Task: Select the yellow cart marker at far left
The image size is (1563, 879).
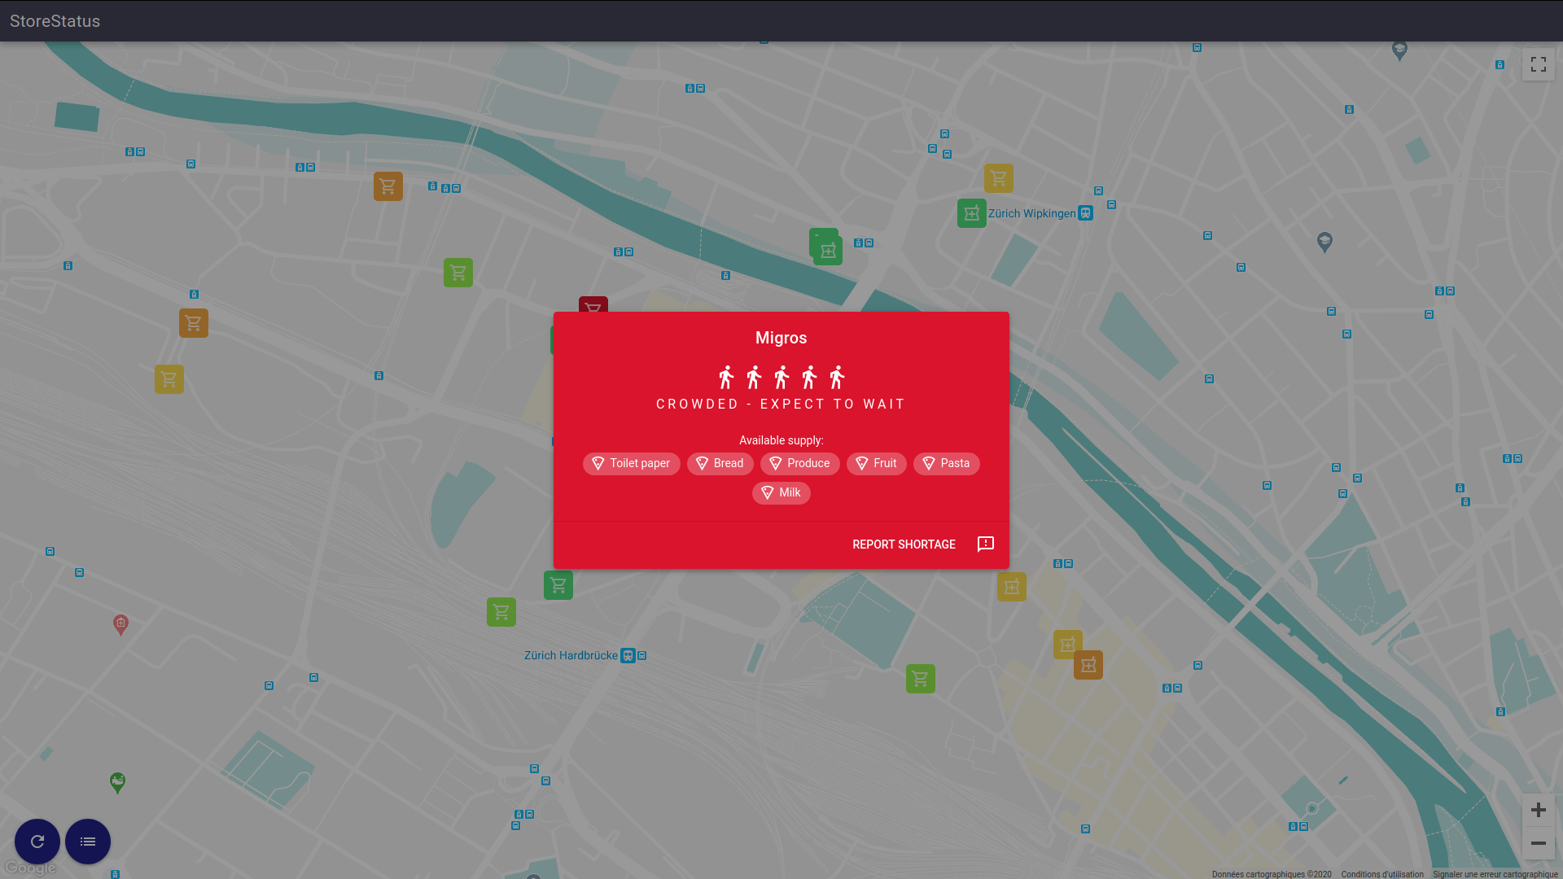Action: pyautogui.click(x=169, y=379)
